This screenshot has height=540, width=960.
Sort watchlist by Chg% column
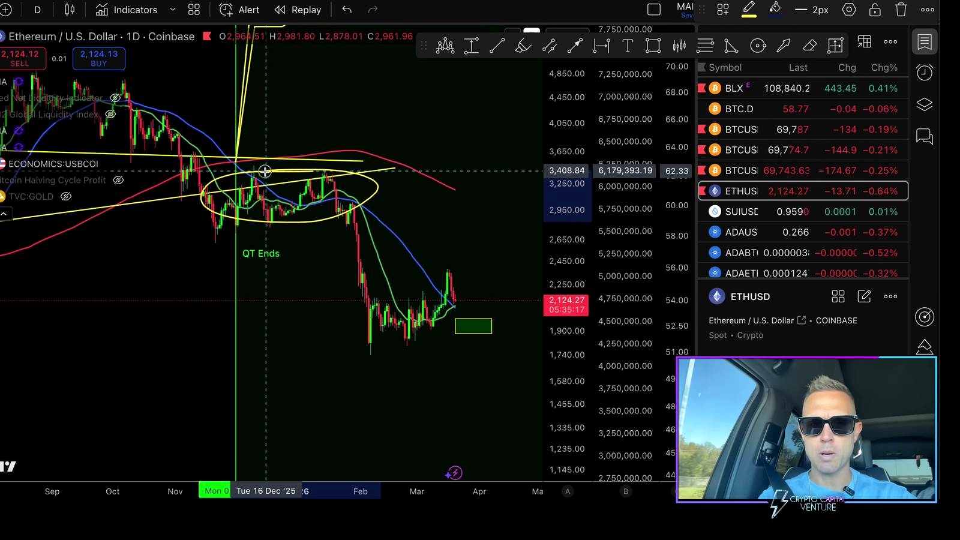(884, 68)
